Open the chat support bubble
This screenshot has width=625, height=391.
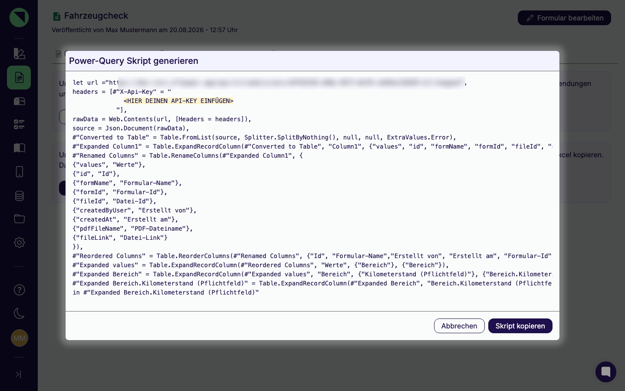click(606, 372)
